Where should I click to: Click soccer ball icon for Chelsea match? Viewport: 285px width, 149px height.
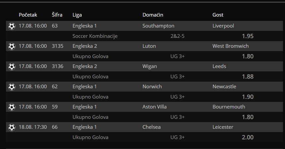(x=12, y=127)
